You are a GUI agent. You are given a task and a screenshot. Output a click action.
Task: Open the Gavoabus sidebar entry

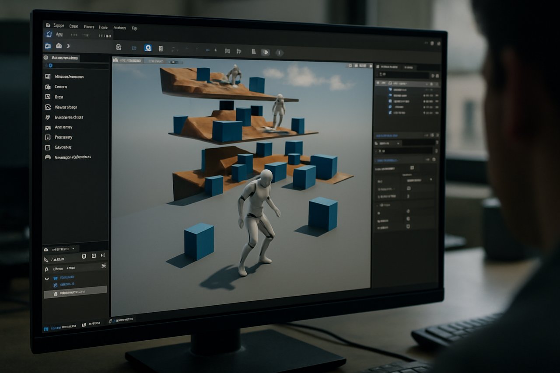tap(63, 147)
